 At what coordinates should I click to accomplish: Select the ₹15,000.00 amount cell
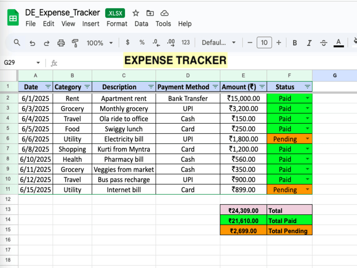click(243, 99)
